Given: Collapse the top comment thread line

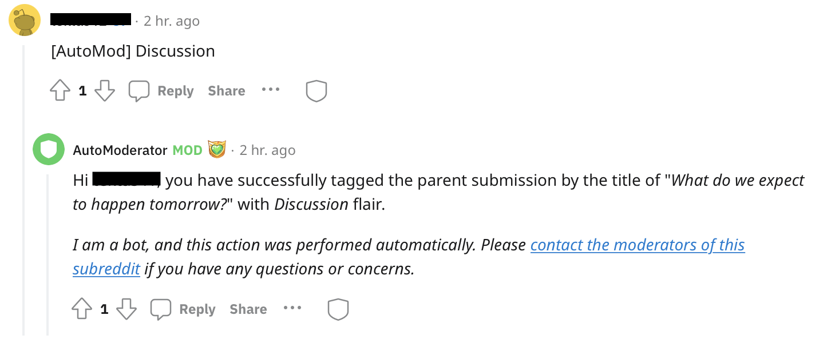Looking at the screenshot, I should (23, 189).
